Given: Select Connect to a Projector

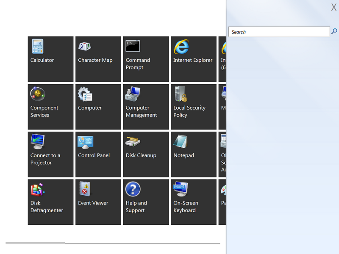Looking at the screenshot, I should tap(50, 154).
